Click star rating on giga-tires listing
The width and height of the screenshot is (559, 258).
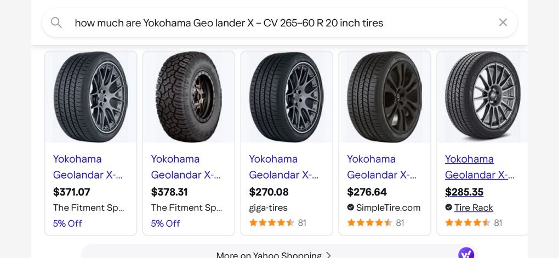[271, 223]
